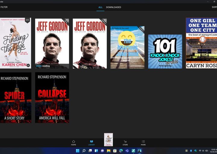Open the FILTER options

(x=4, y=7)
